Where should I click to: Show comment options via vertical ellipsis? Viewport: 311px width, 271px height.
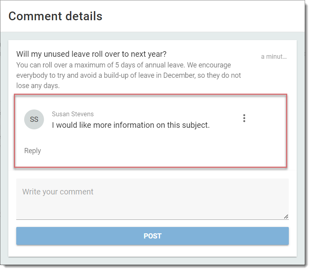[x=244, y=118]
